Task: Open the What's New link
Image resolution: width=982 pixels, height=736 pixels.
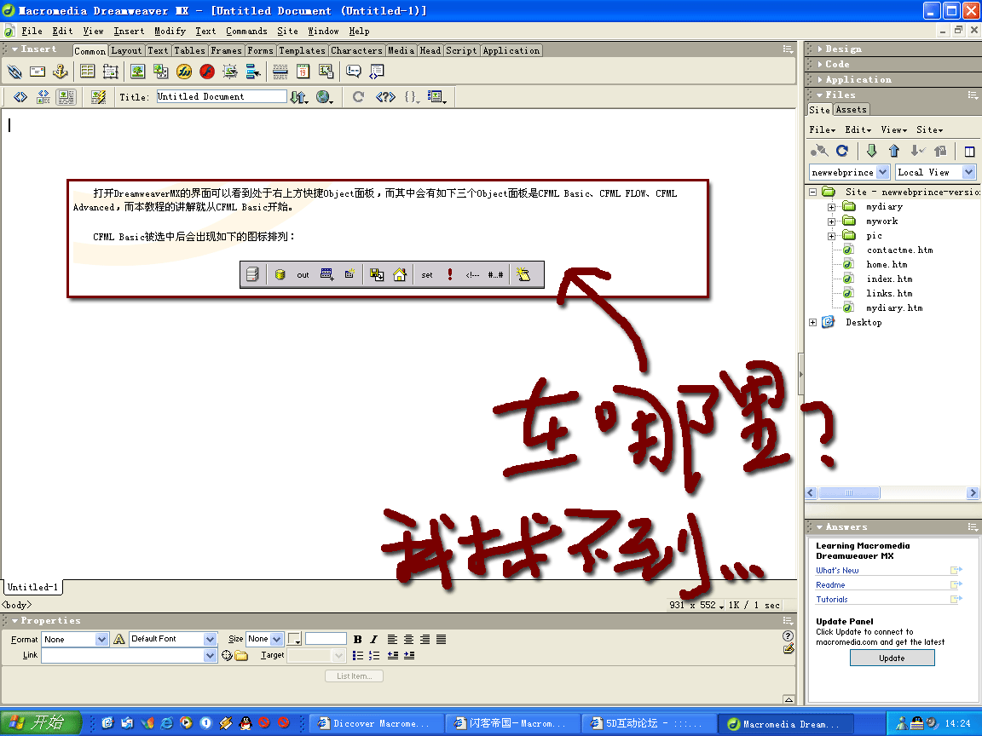Action: pos(837,570)
